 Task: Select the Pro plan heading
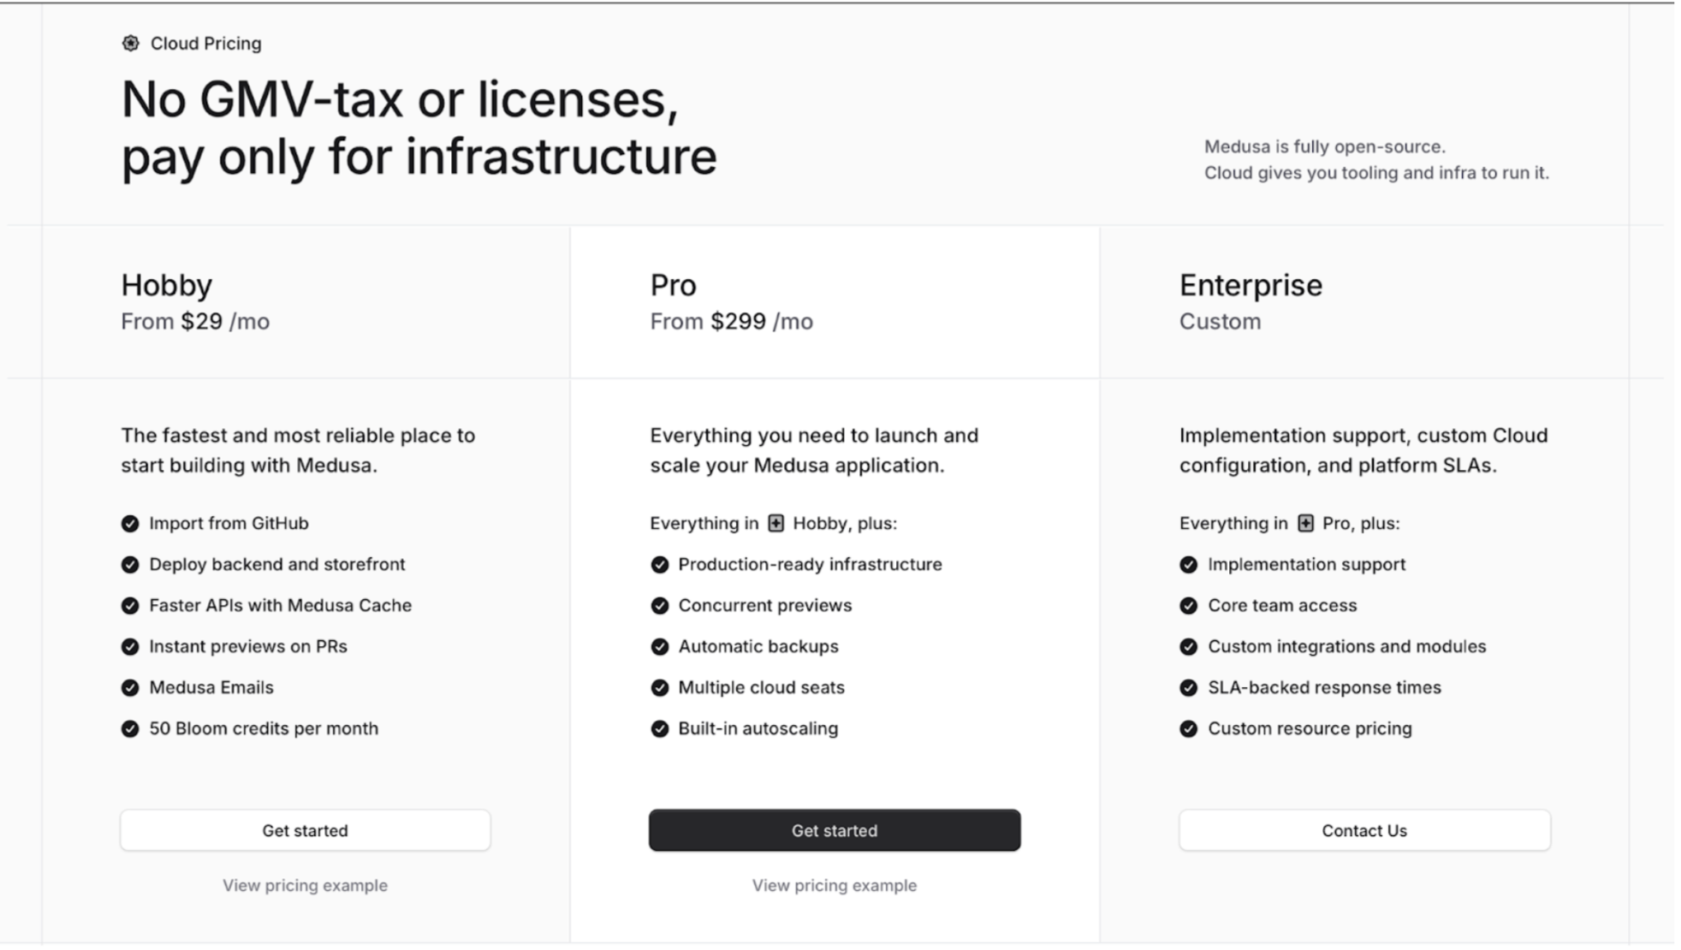[673, 285]
